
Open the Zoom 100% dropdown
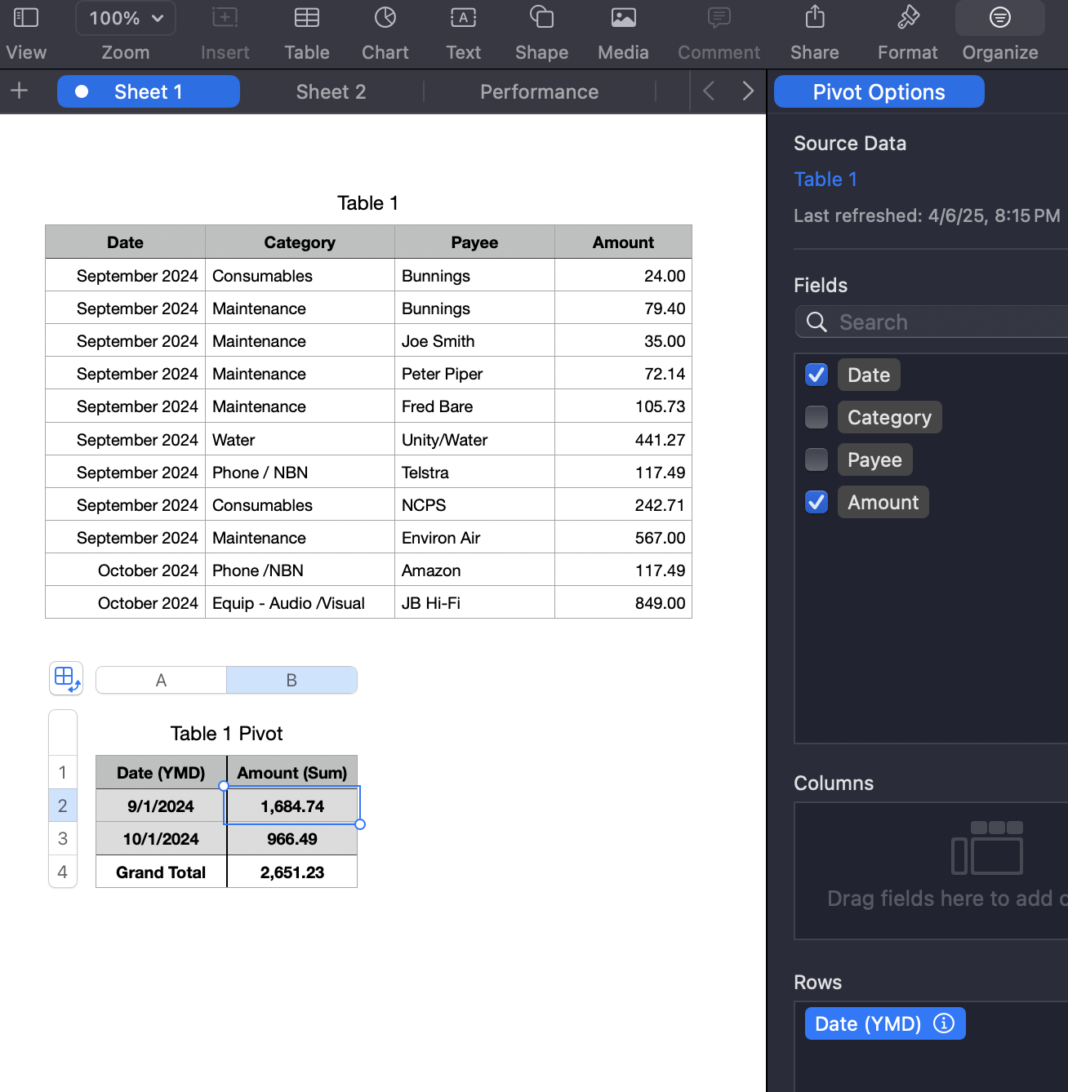coord(126,18)
